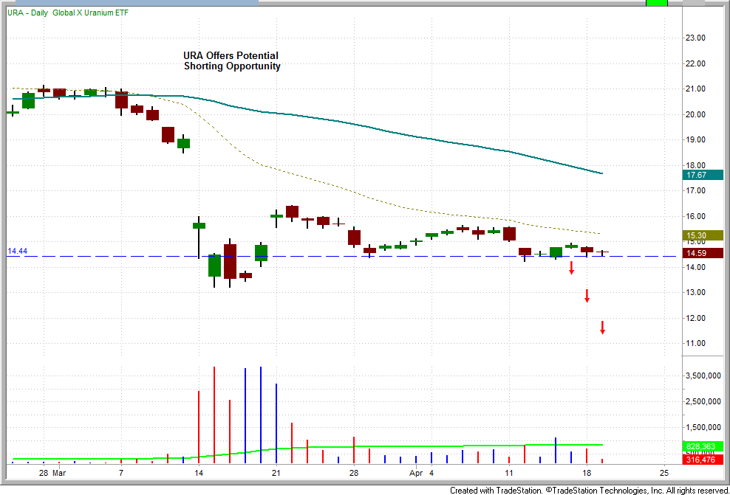Click the 21.00 price axis label
730x495 pixels.
[x=695, y=89]
